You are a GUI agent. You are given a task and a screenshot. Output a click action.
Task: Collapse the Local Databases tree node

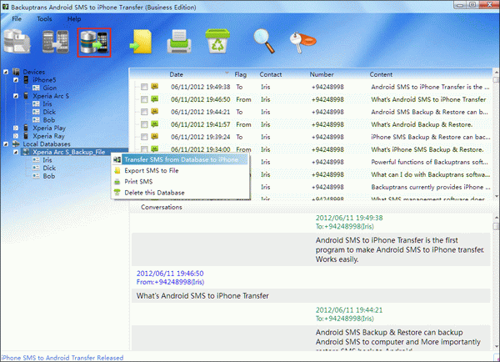7,145
